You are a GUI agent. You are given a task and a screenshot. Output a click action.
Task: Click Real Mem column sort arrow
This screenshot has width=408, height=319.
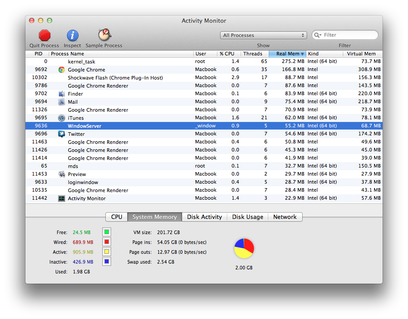point(302,54)
